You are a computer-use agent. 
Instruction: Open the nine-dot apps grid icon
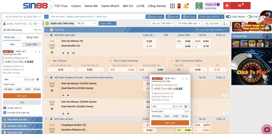pyautogui.click(x=172, y=6)
